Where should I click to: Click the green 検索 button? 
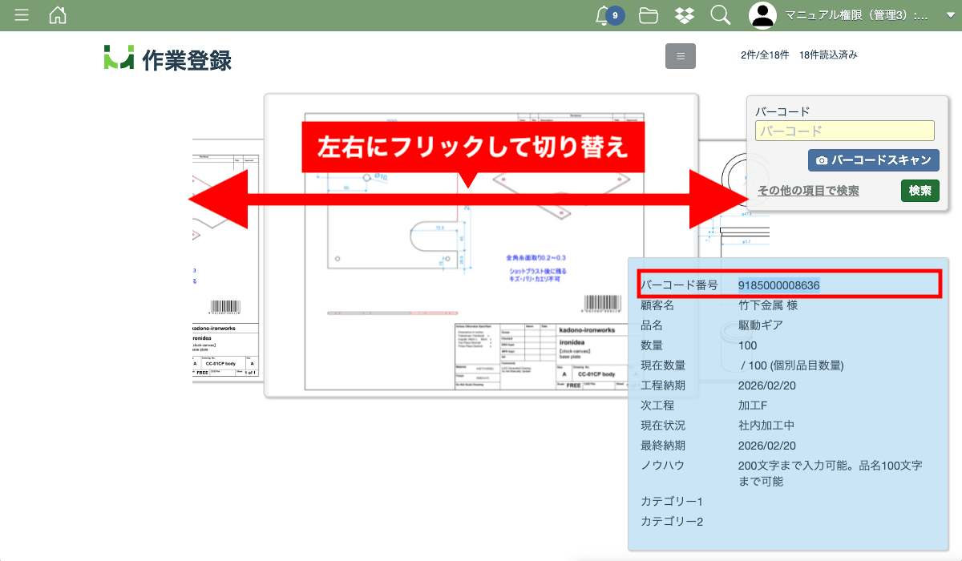(920, 191)
